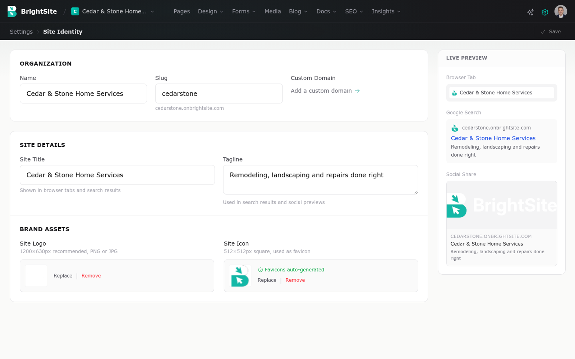Open the settings gear icon
The width and height of the screenshot is (575, 359).
(x=545, y=12)
